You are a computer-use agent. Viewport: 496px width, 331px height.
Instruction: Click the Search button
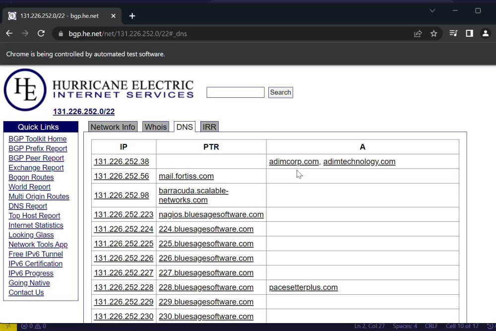[281, 92]
